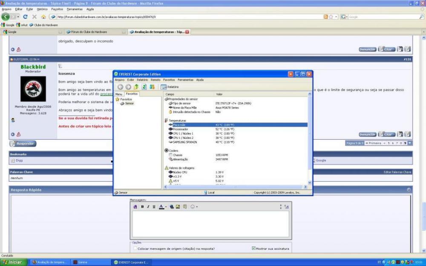Open Ferramentas menu in EVEREST
The width and height of the screenshot is (426, 266).
coord(185,80)
